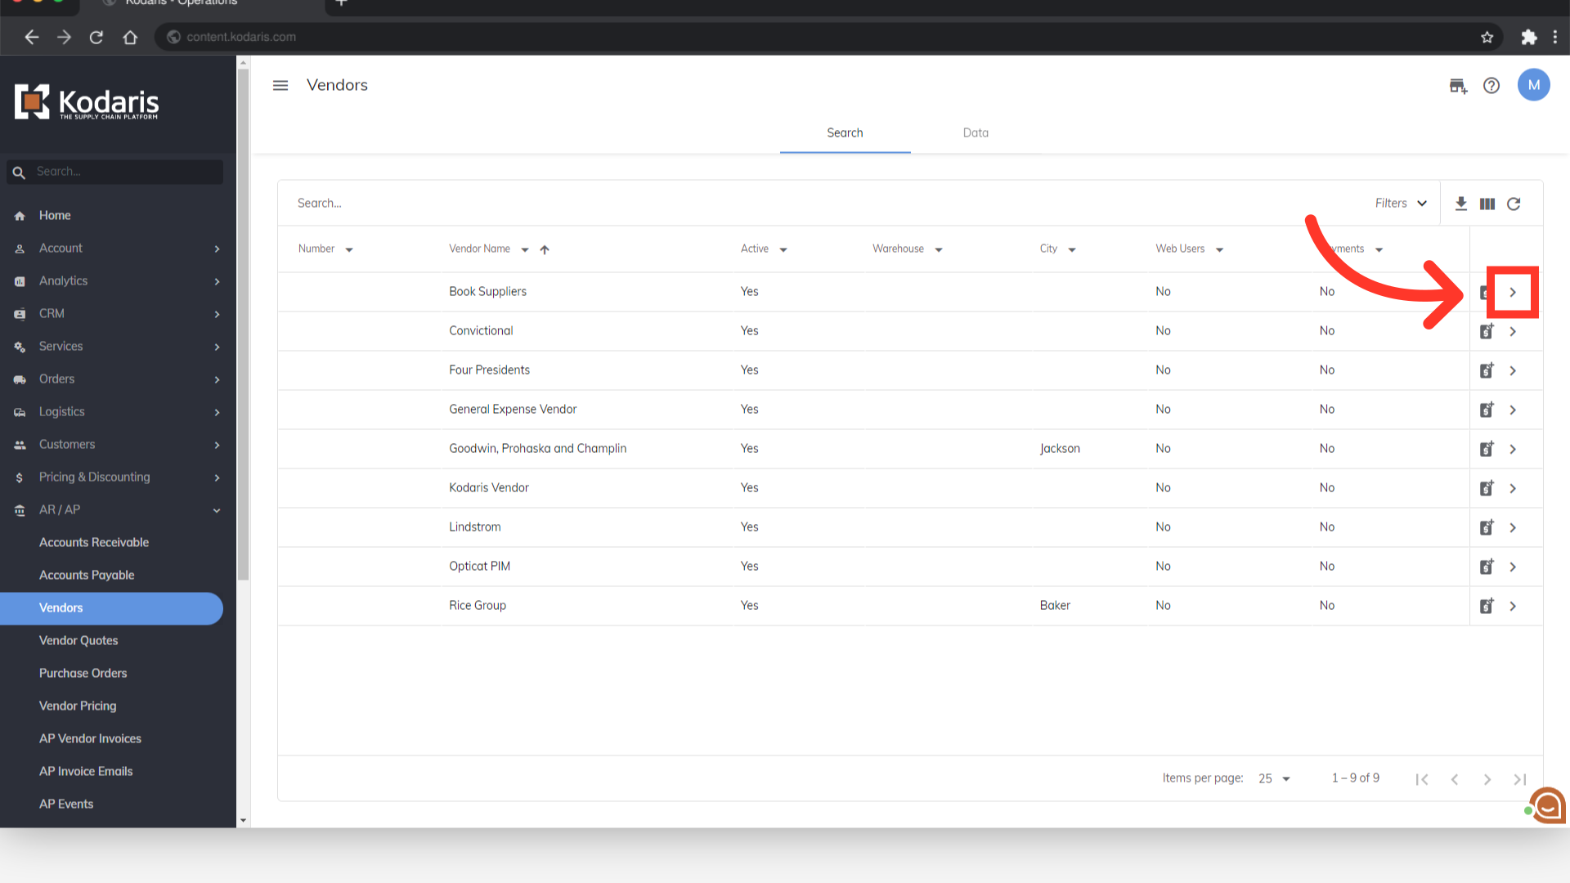This screenshot has height=883, width=1570.
Task: Click the sidebar vertical scrollbar
Action: point(243,327)
